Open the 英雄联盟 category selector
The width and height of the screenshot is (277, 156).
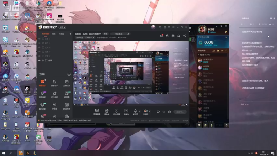pyautogui.click(x=85, y=38)
